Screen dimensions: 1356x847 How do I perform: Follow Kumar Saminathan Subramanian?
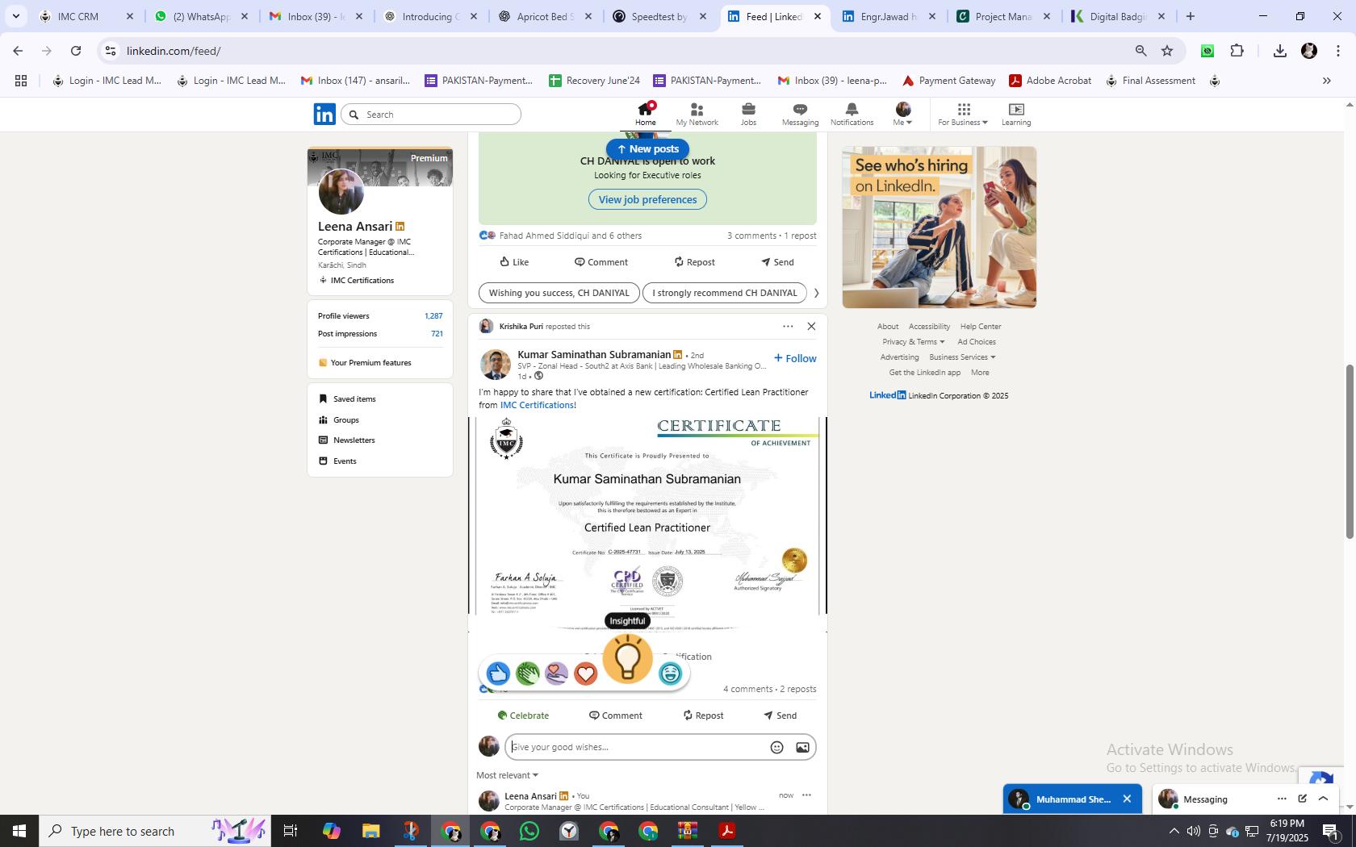point(795,358)
